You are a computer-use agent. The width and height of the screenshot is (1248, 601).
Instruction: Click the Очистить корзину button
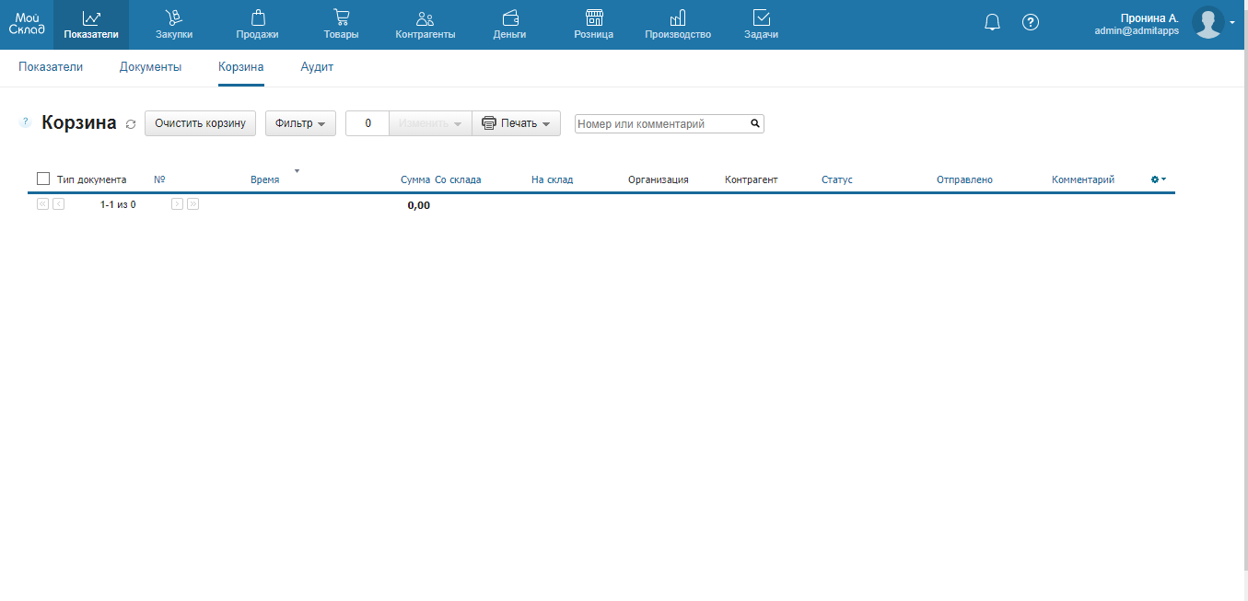200,123
